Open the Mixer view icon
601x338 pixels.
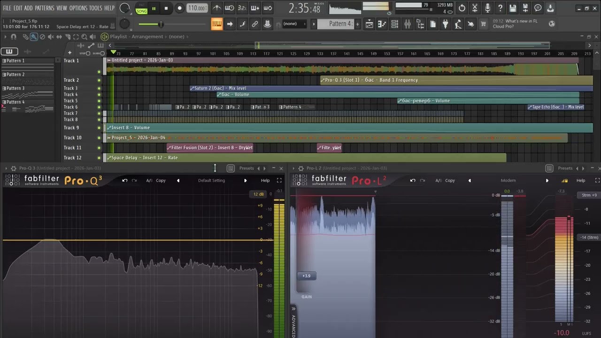pos(408,24)
